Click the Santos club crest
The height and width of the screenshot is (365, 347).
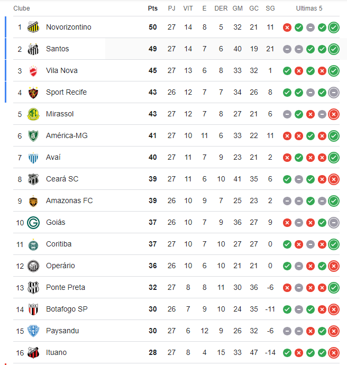33,49
